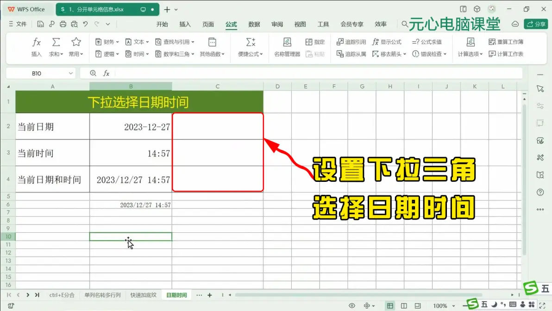This screenshot has height=311, width=552.
Task: Open the Other Functions icon
Action: pos(212,43)
